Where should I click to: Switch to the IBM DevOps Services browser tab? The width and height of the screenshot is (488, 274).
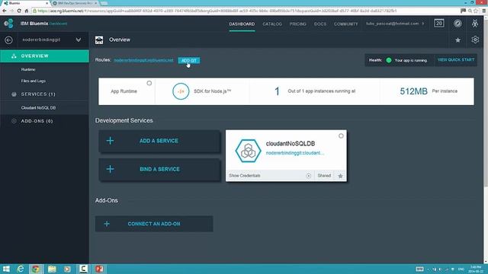tap(75, 3)
